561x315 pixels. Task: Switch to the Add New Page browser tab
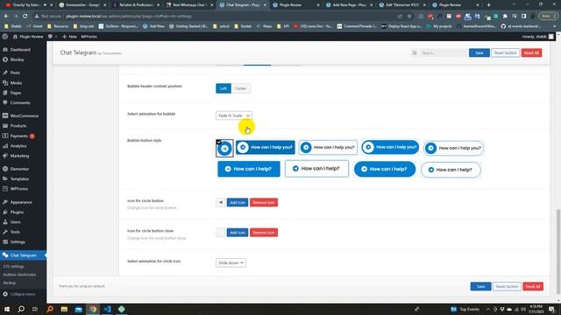[x=349, y=5]
